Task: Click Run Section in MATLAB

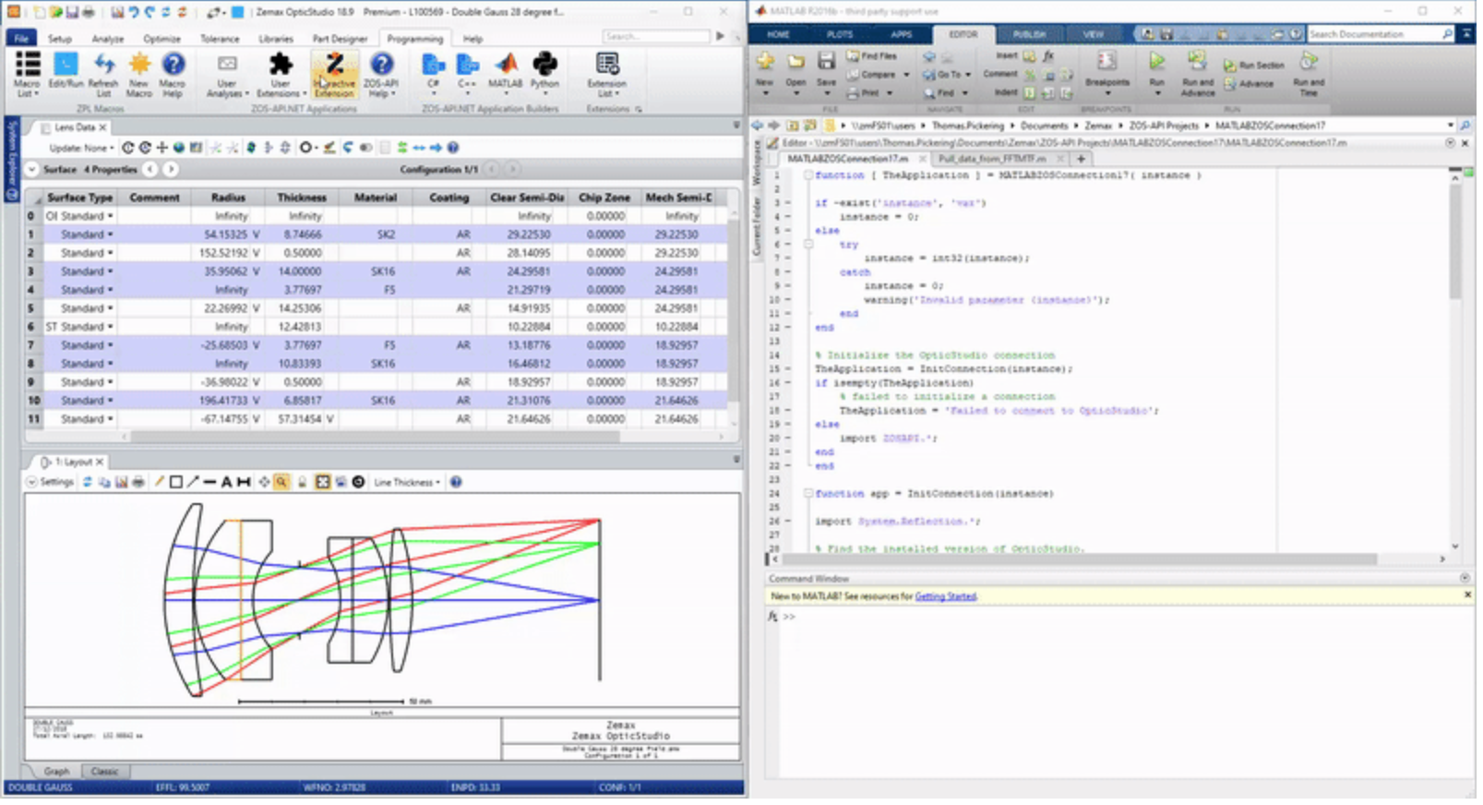Action: pyautogui.click(x=1254, y=66)
